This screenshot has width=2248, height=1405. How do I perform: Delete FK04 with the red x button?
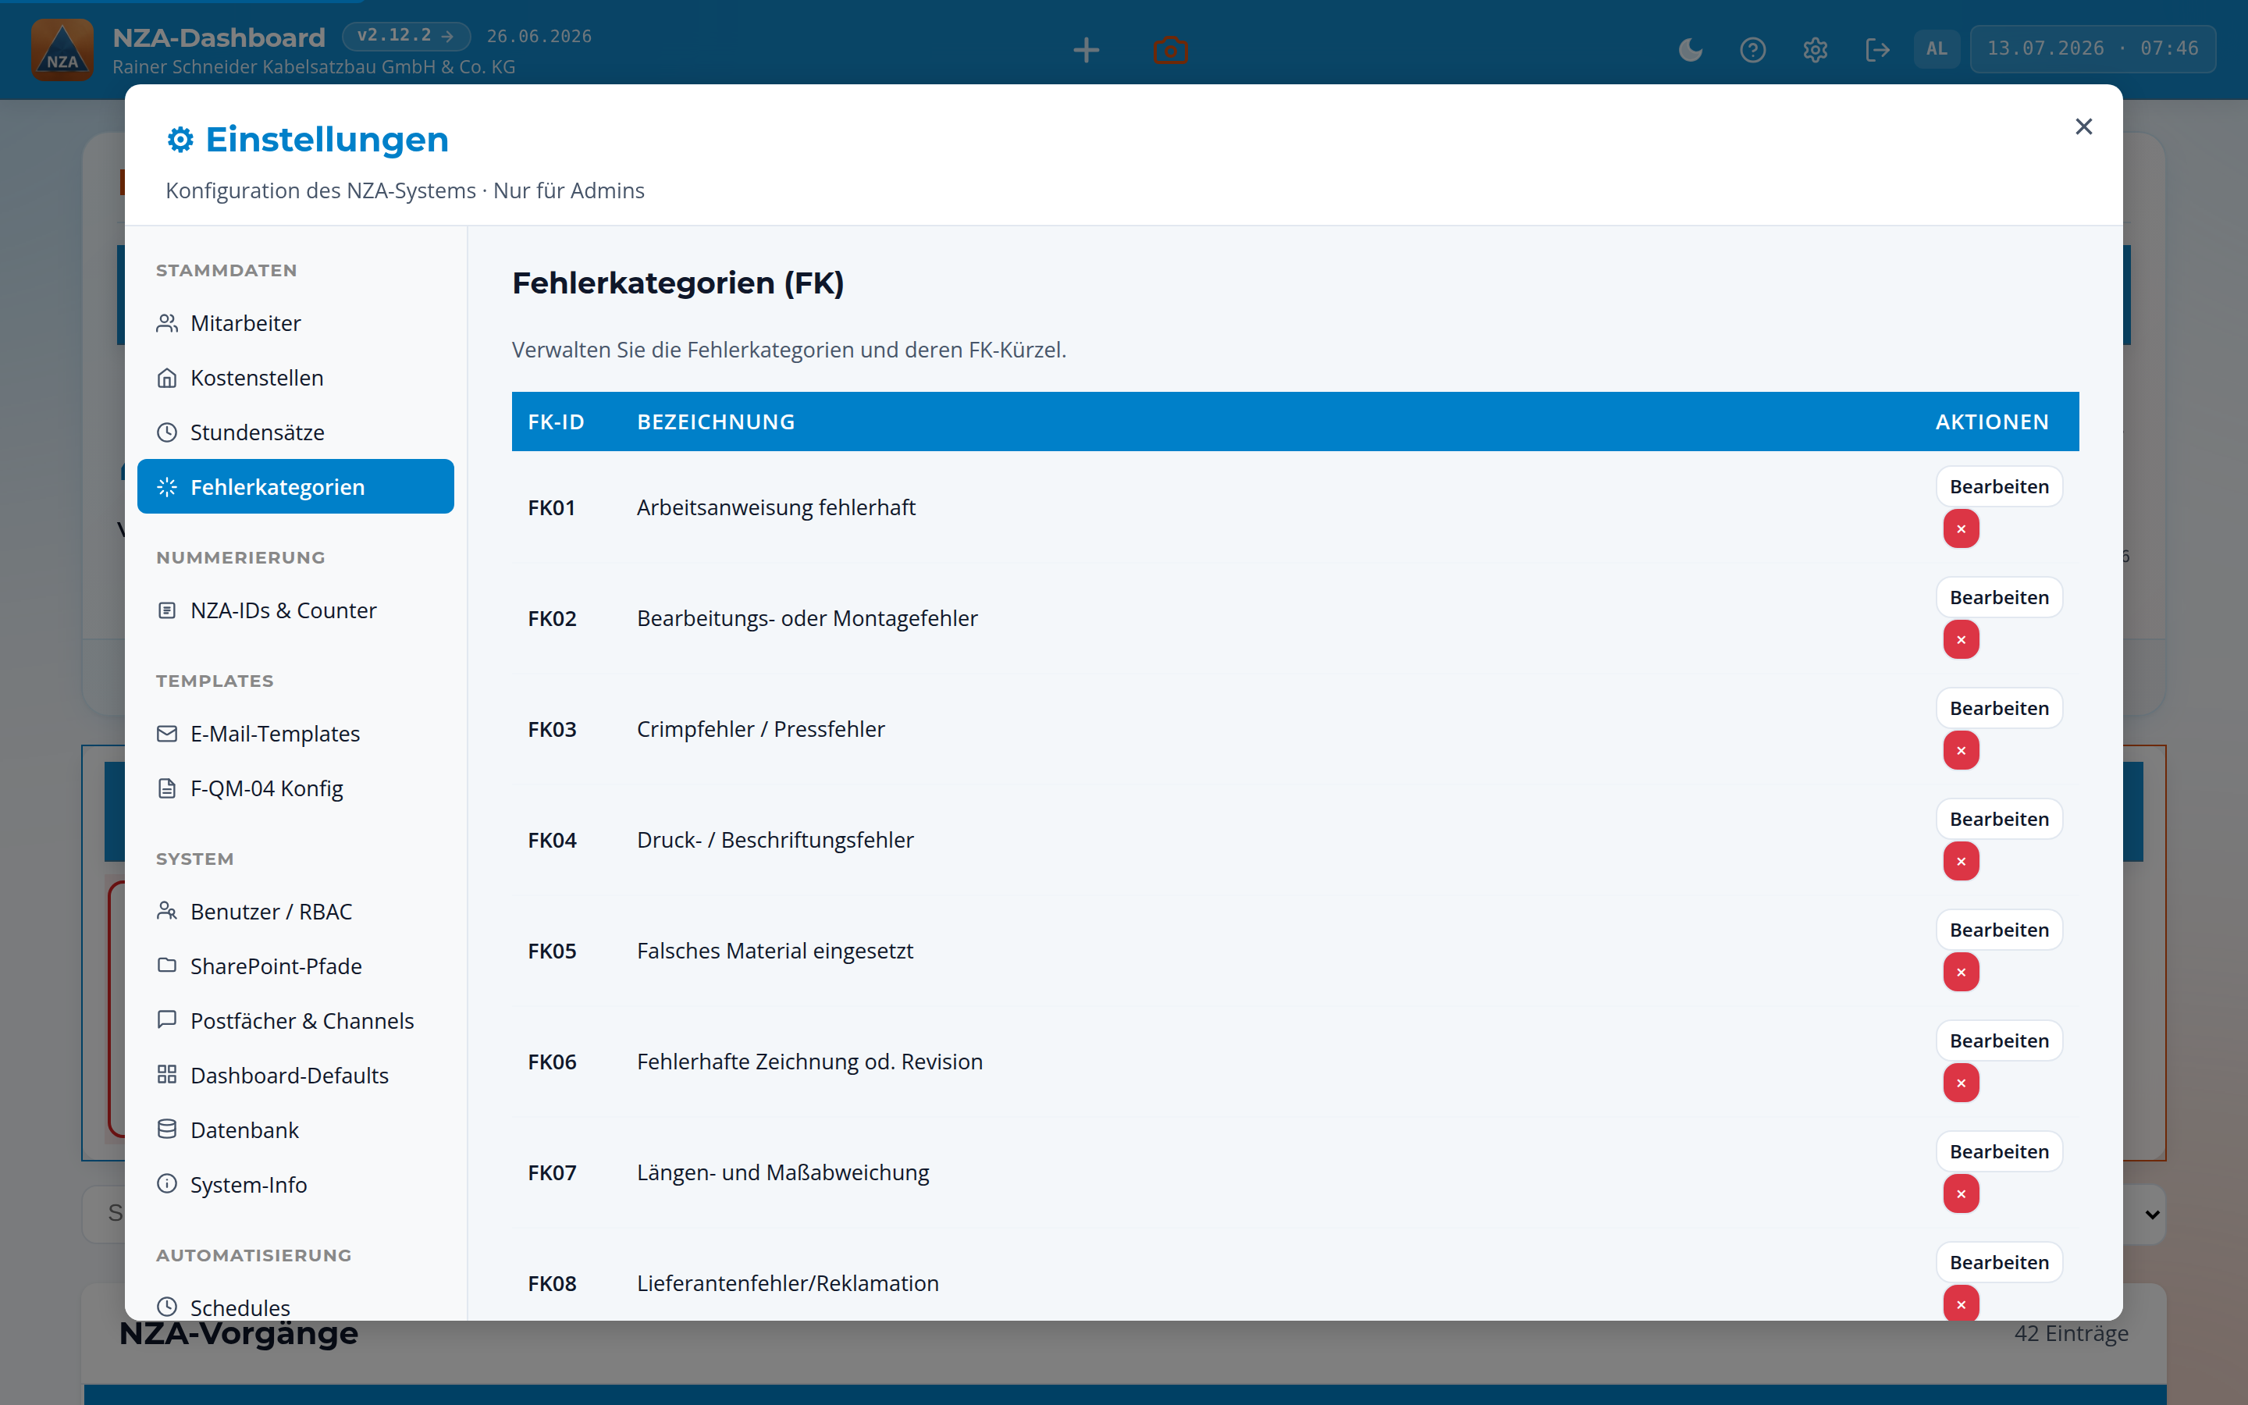[x=1961, y=862]
